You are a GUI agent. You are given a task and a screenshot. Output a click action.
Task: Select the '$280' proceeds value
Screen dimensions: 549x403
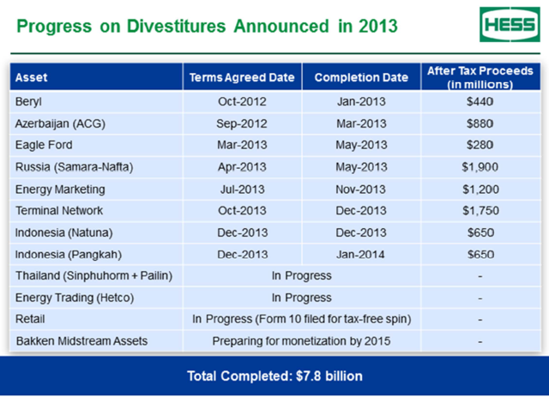[480, 145]
